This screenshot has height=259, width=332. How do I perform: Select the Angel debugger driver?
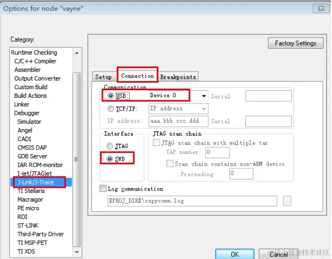coord(25,130)
